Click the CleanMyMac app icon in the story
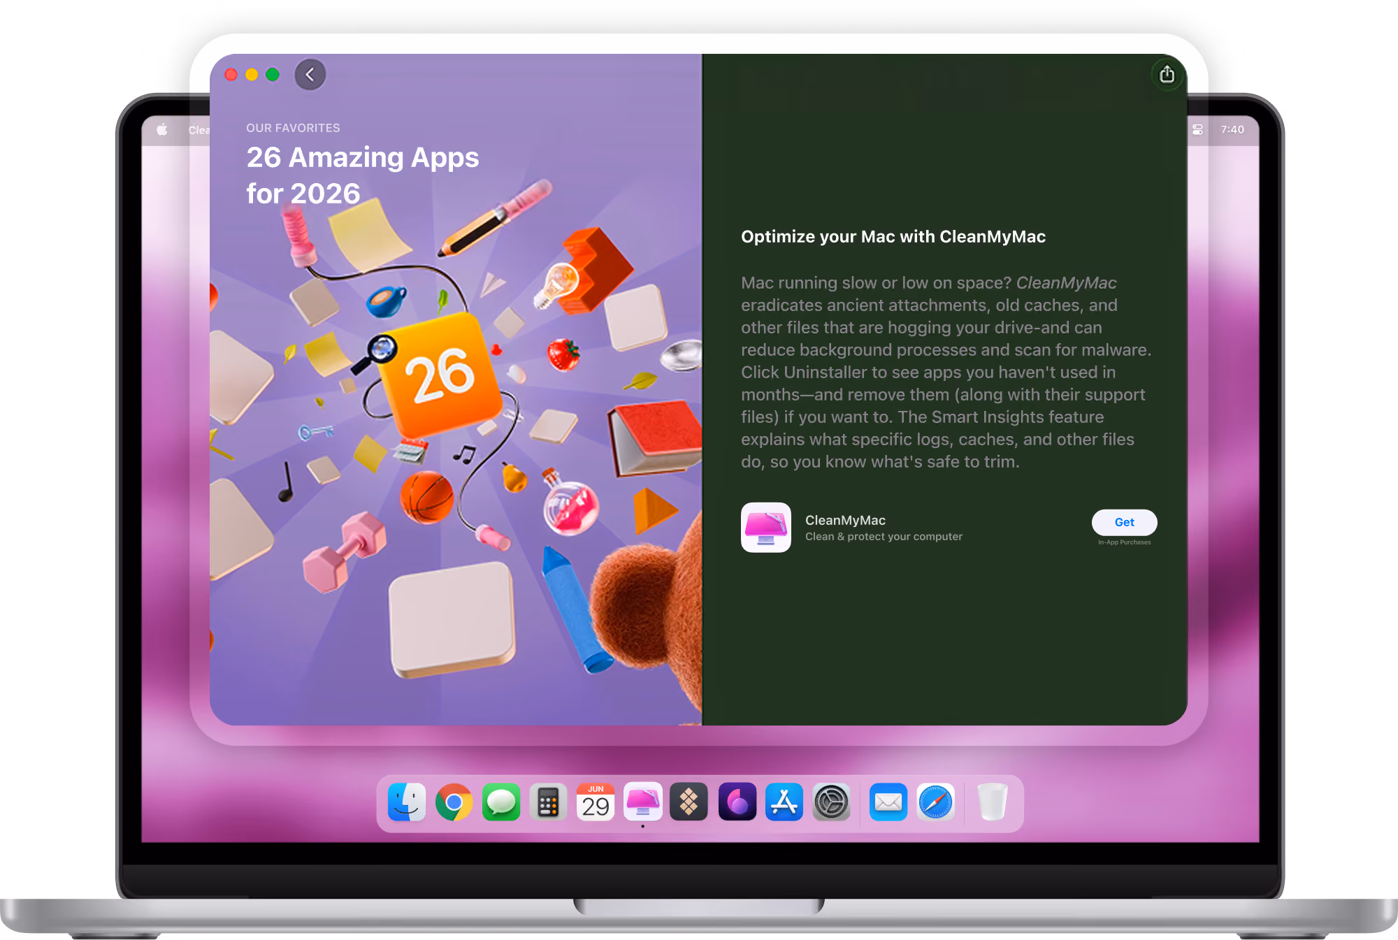Viewport: 1398px width, 940px height. pyautogui.click(x=766, y=528)
